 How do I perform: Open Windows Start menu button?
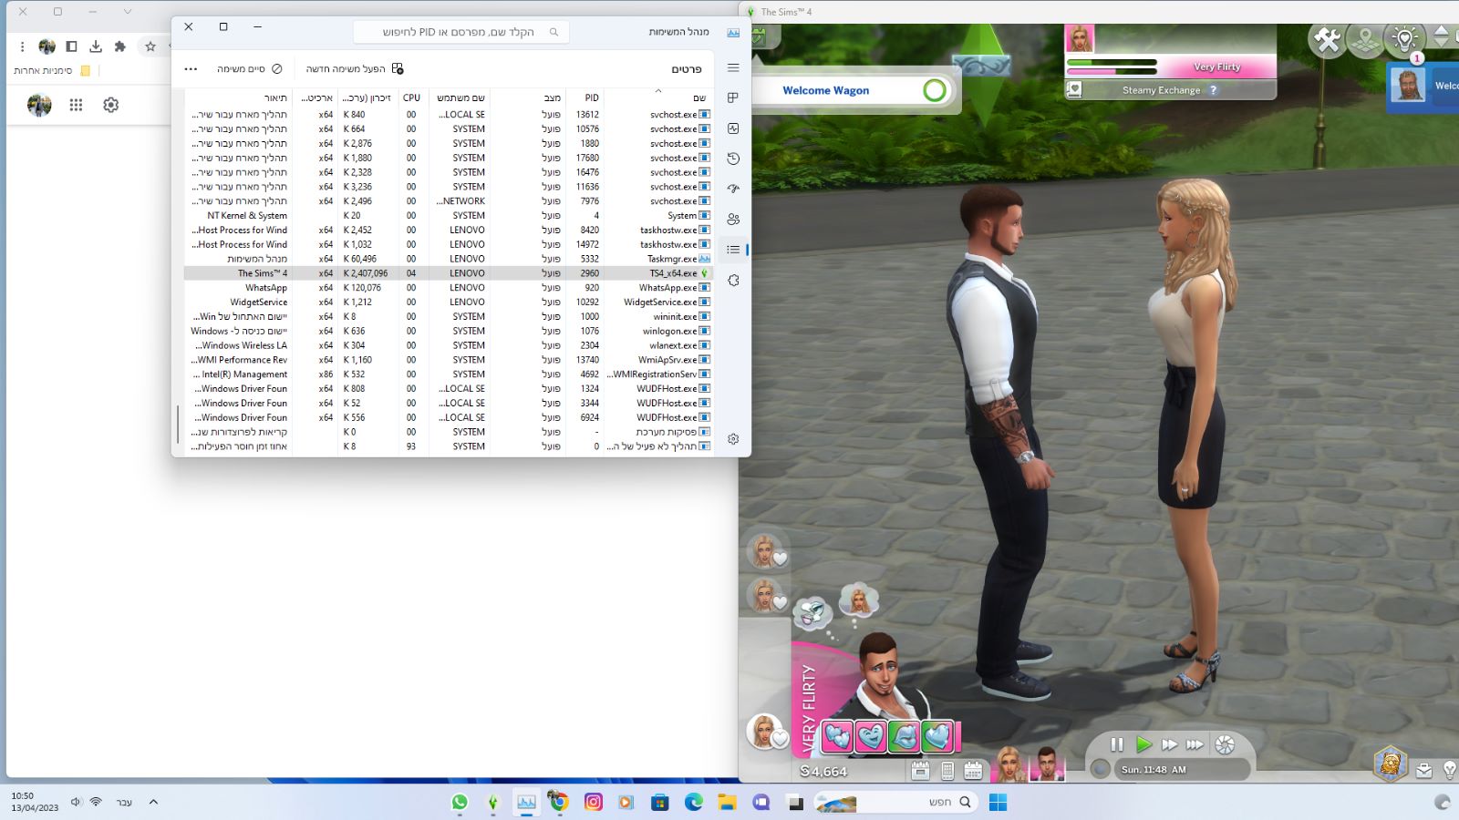[999, 802]
